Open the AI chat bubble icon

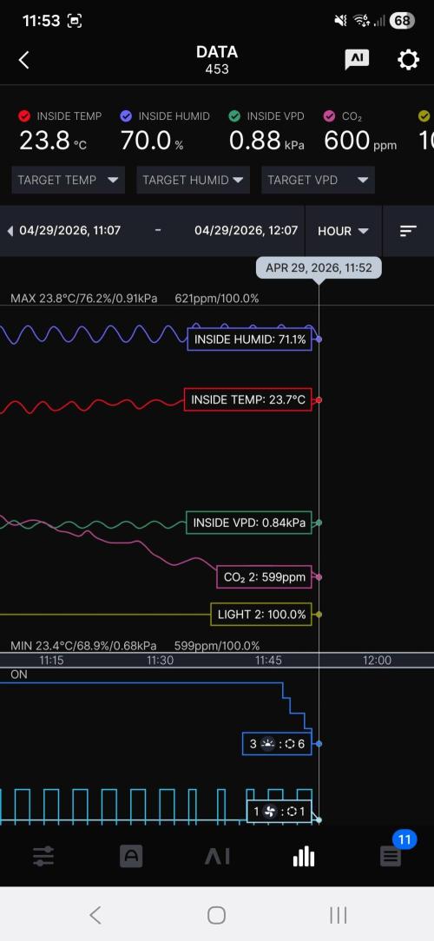[357, 59]
